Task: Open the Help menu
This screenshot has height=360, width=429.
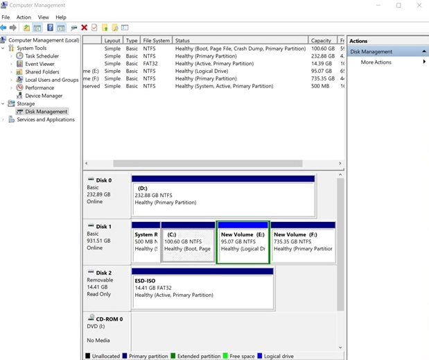Action: pyautogui.click(x=61, y=17)
